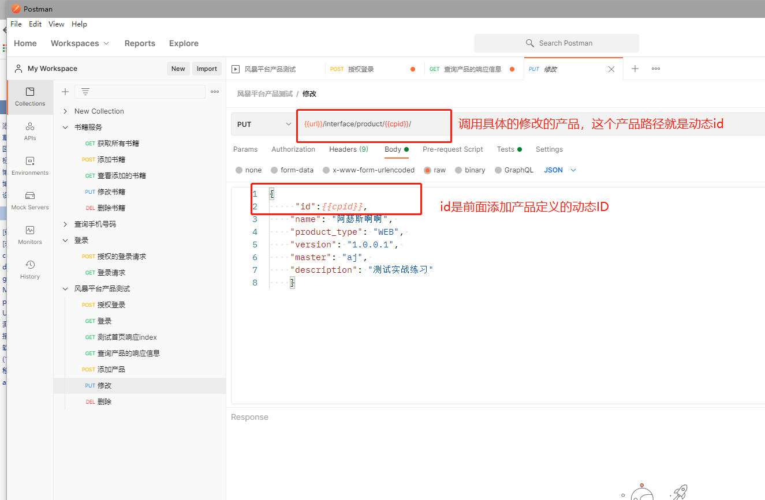
Task: Switch to the Tests tab
Action: [x=509, y=149]
